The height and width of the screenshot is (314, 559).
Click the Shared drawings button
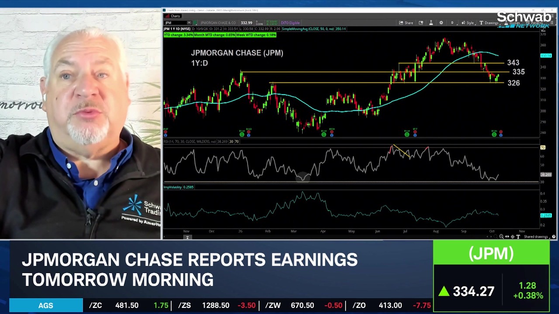click(536, 237)
